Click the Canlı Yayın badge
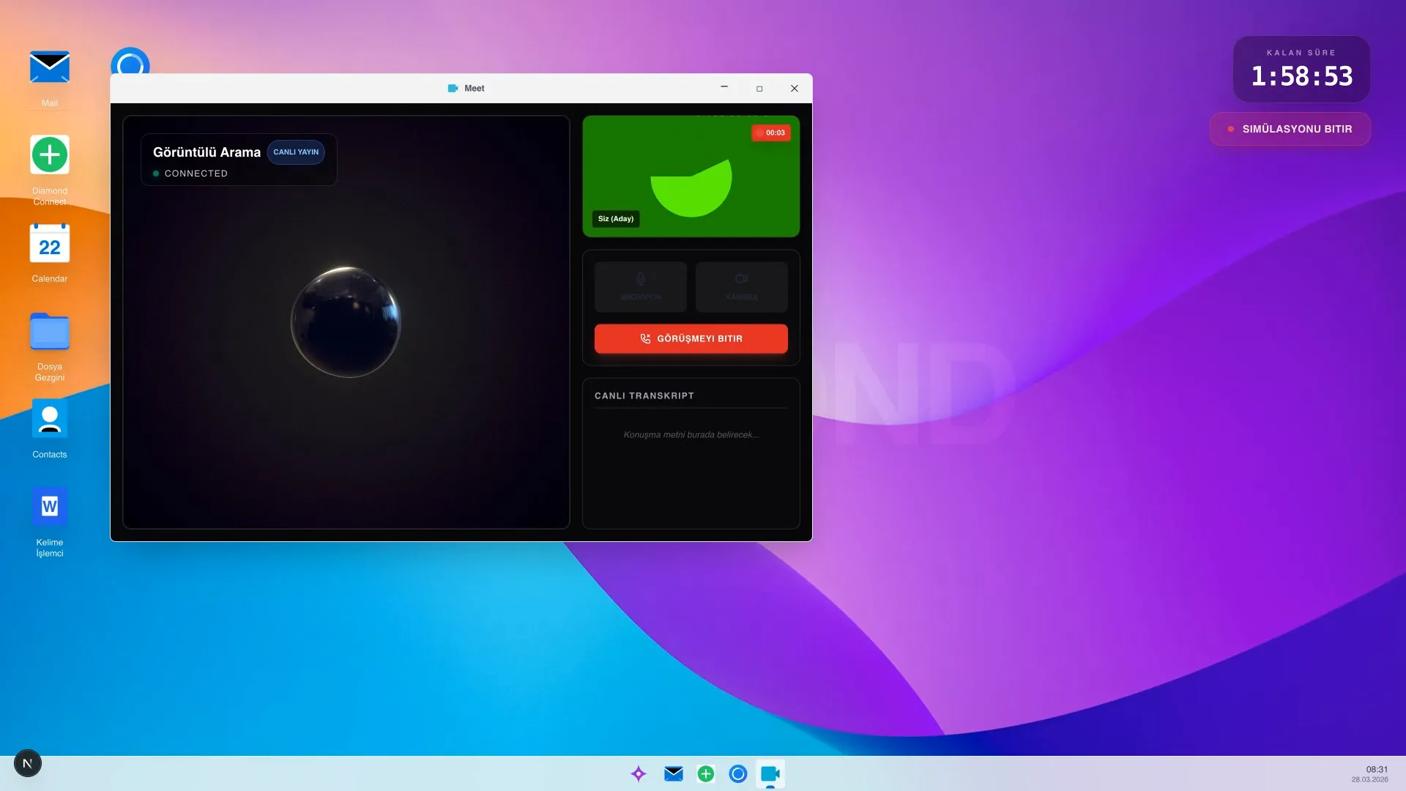 [x=296, y=152]
